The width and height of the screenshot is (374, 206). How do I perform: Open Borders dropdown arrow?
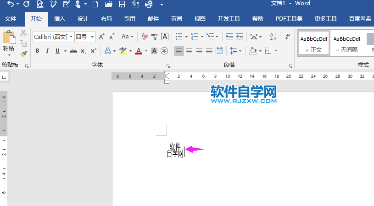(276, 51)
